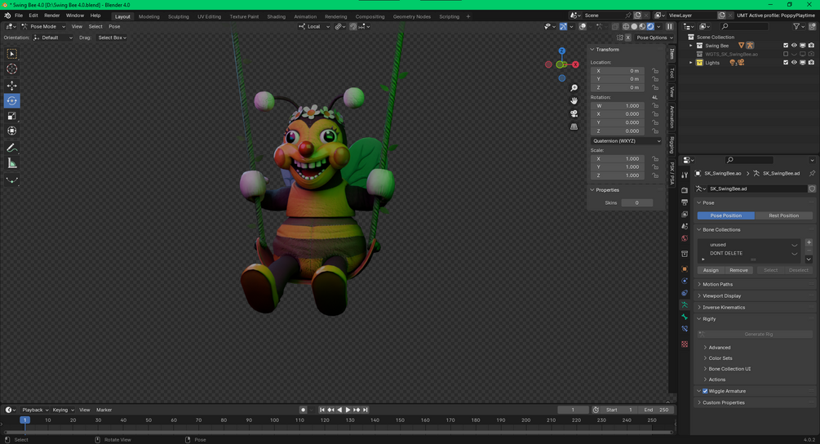Click the pan hand icon in the viewport
820x444 pixels.
(574, 101)
